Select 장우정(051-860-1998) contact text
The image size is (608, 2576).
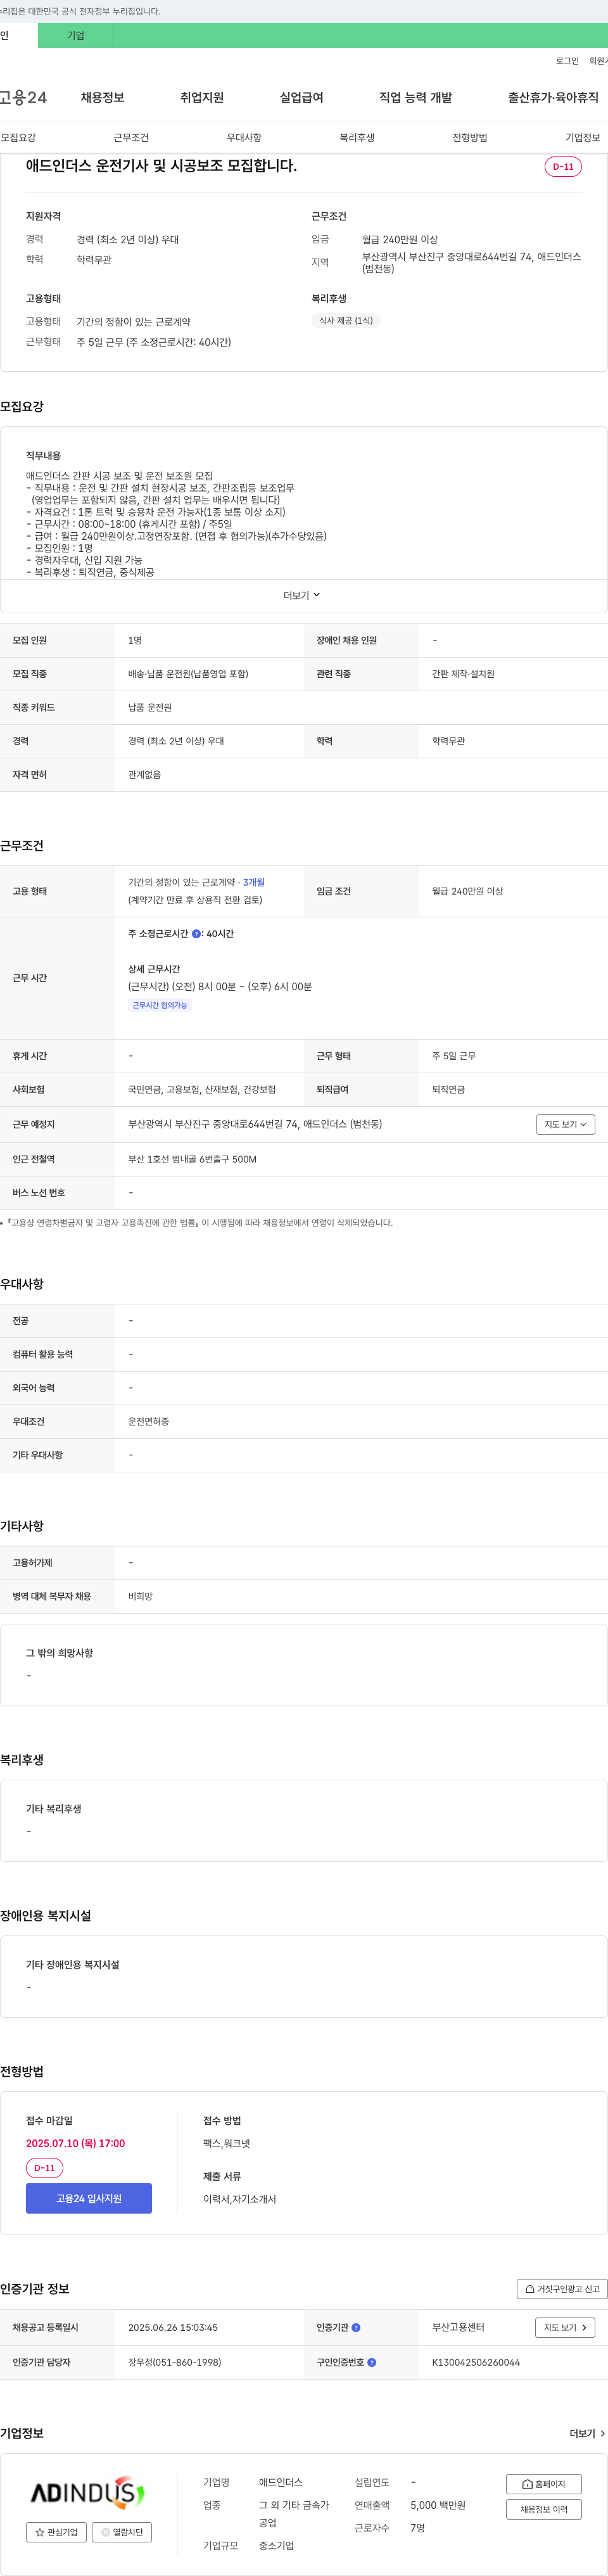click(174, 2362)
